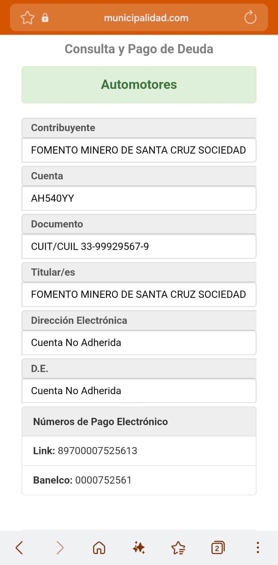Open the browser home page icon
Screen dimensions: 278x565
click(x=99, y=548)
